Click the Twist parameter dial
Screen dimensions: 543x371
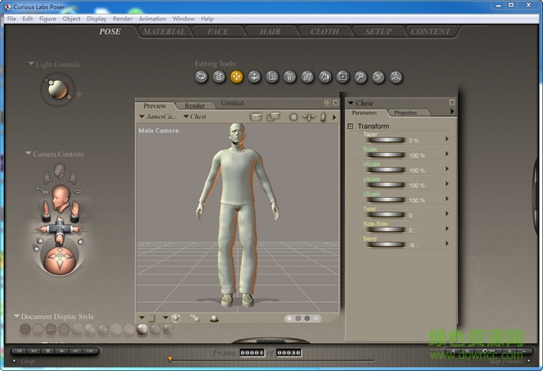[x=385, y=215]
